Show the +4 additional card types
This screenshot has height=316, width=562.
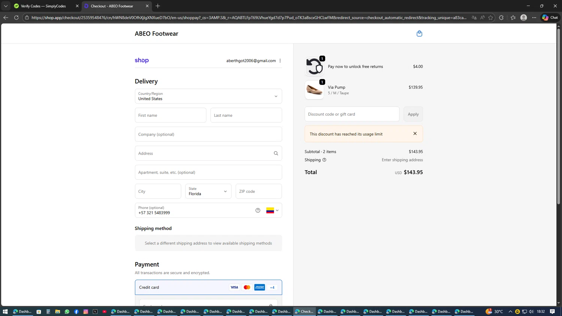pos(272,288)
